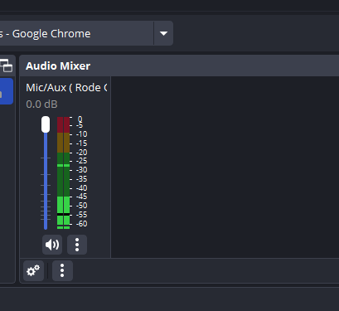Open Audio Mixer panel options menu
Screen dimensions: 339x311
click(x=62, y=270)
